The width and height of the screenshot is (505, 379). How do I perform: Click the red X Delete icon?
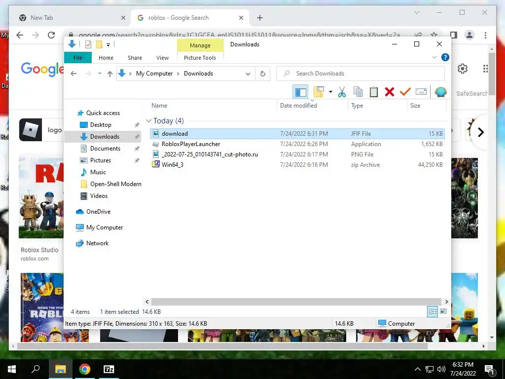pyautogui.click(x=390, y=92)
